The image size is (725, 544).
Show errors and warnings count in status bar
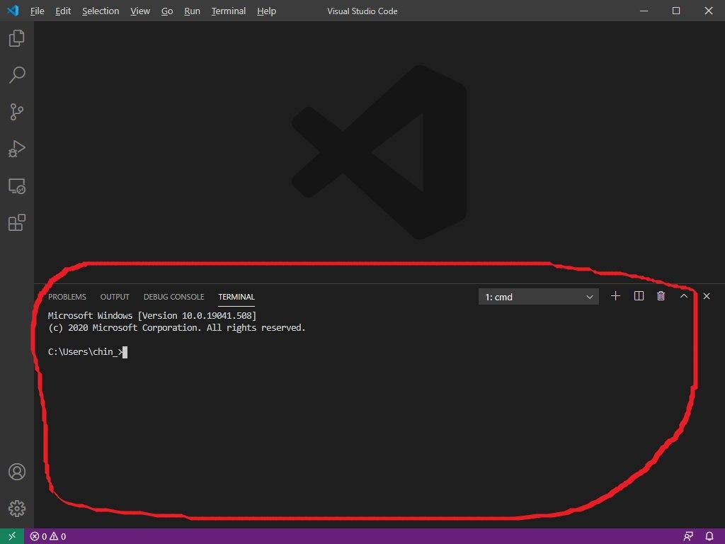[x=48, y=537]
